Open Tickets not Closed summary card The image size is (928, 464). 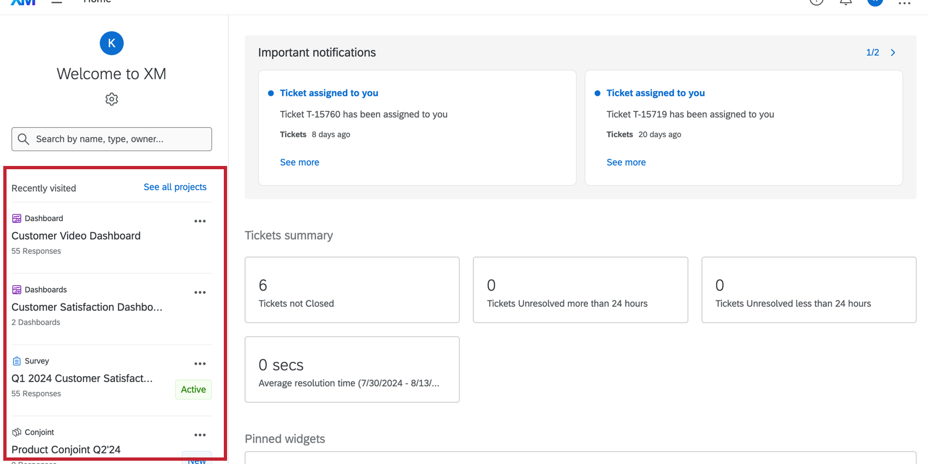[x=352, y=290]
